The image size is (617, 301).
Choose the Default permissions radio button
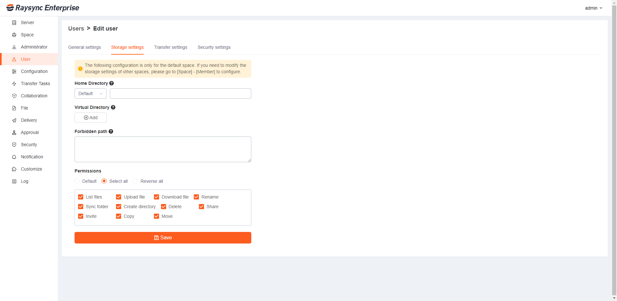coord(77,181)
